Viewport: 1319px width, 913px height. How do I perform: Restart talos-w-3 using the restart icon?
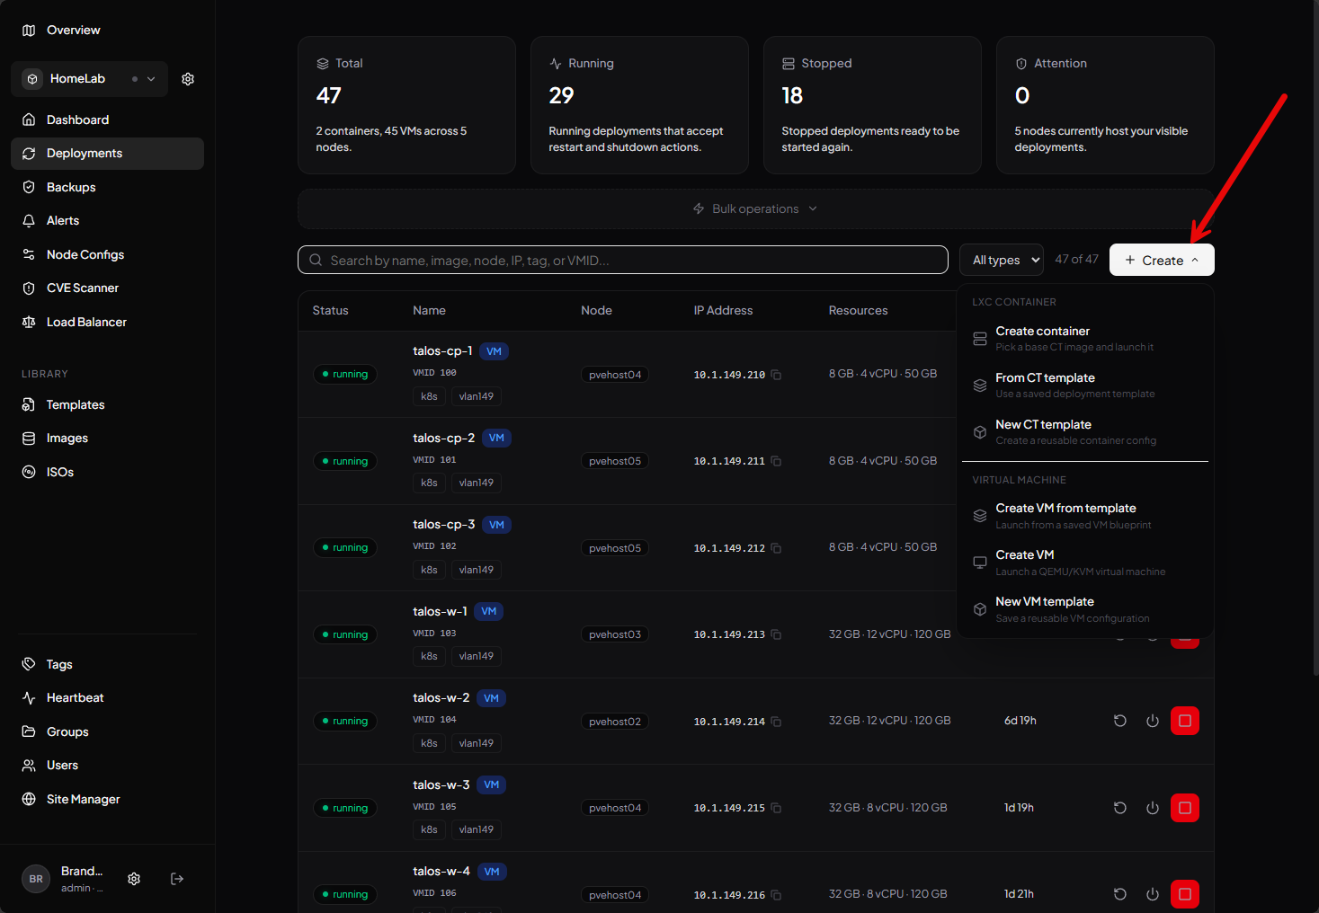pyautogui.click(x=1119, y=808)
